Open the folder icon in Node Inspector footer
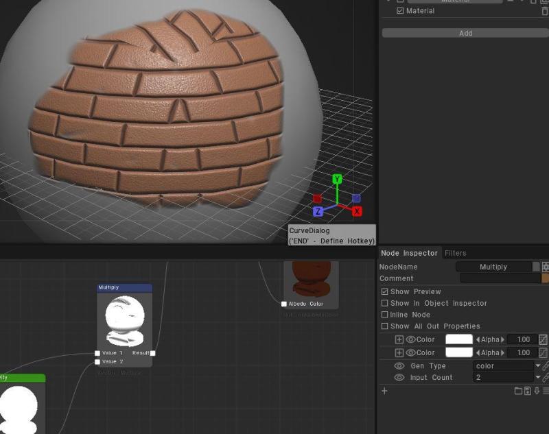The width and height of the screenshot is (549, 434). coord(518,391)
